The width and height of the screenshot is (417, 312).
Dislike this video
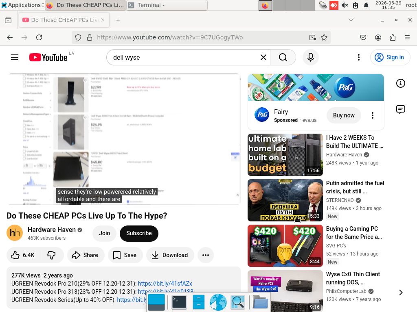[x=52, y=255]
